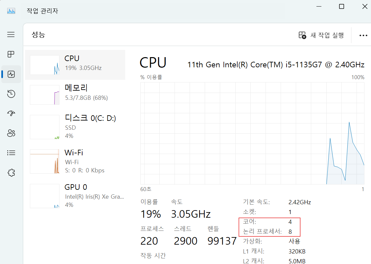Click the Intel(R) Iris(R) Xe GPU name
Viewport: 371px width, 264px height.
coord(94,197)
